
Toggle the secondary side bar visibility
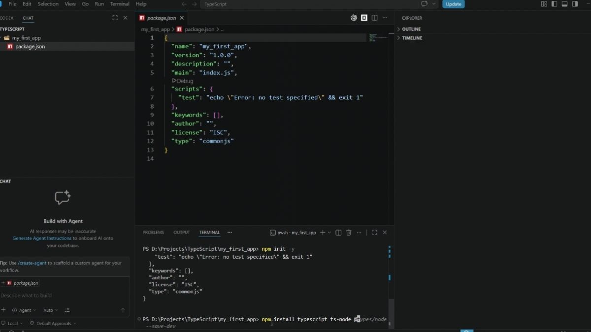point(575,4)
